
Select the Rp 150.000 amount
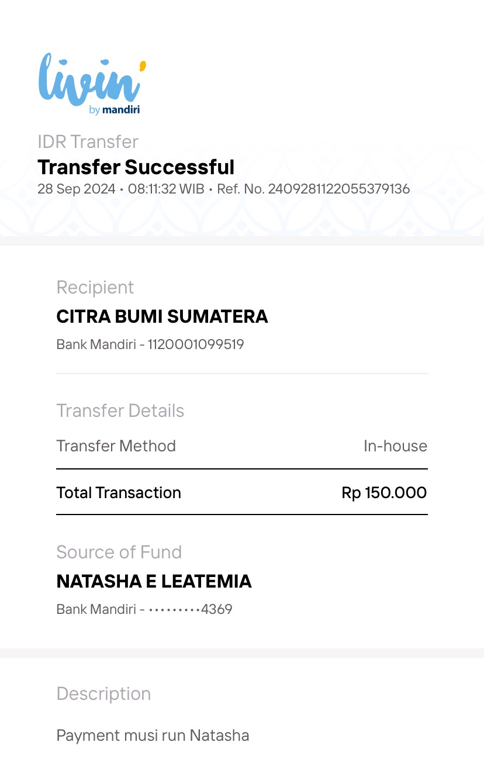click(385, 492)
